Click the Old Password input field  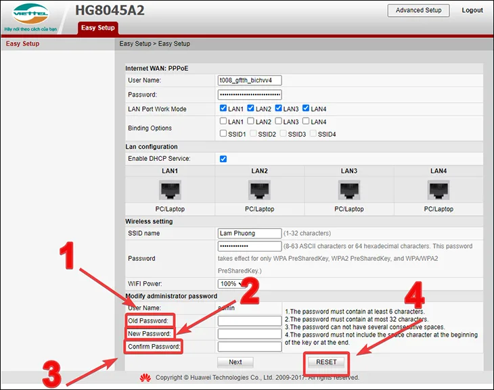click(x=250, y=321)
